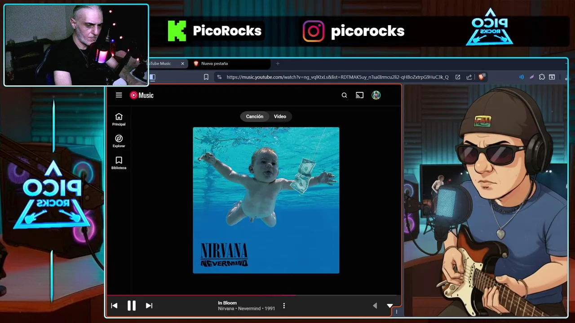The width and height of the screenshot is (575, 323).
Task: Go to Principal home section
Action: tap(119, 119)
